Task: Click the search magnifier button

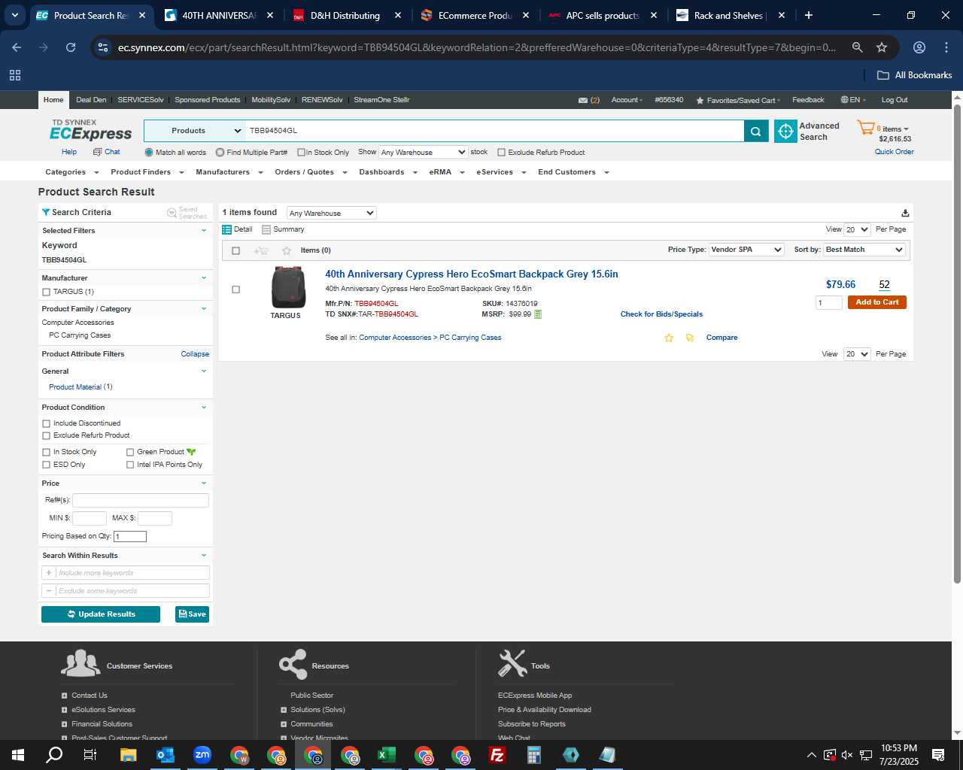Action: tap(755, 131)
